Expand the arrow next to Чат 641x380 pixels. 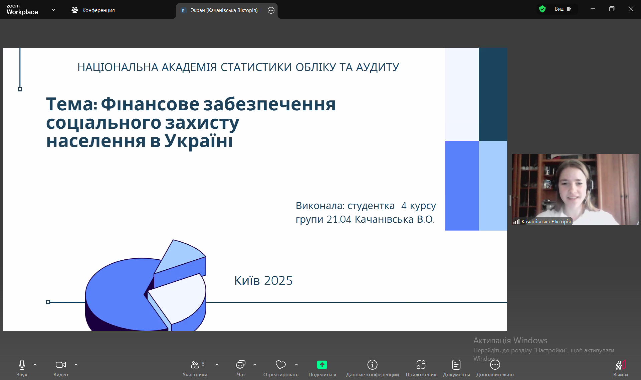(255, 365)
